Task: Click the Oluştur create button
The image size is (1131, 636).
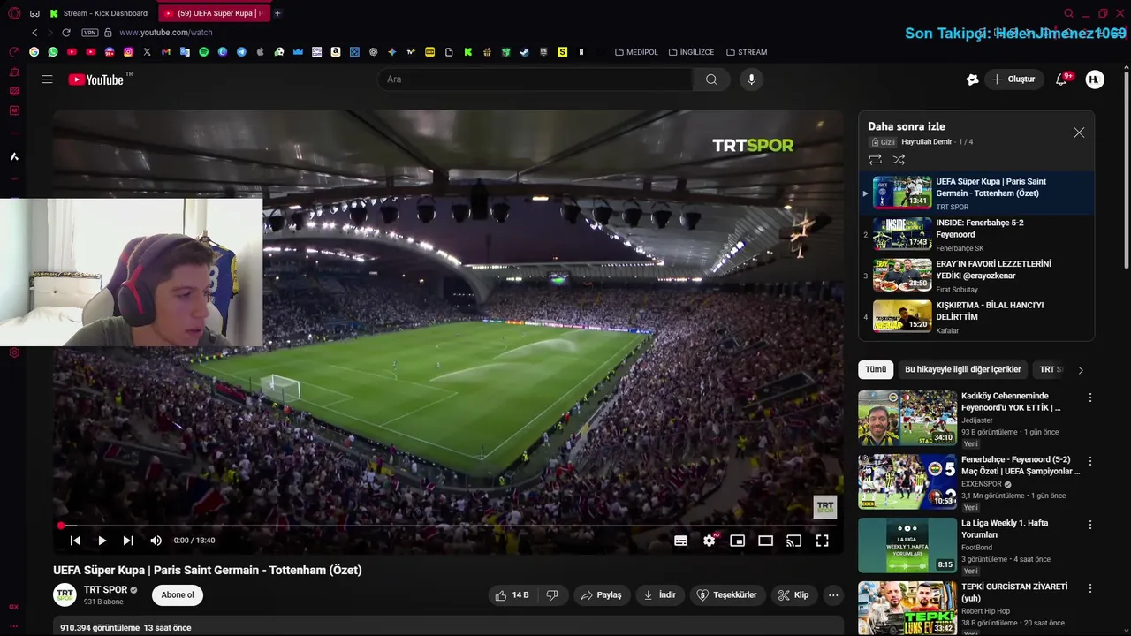Action: pos(1013,79)
